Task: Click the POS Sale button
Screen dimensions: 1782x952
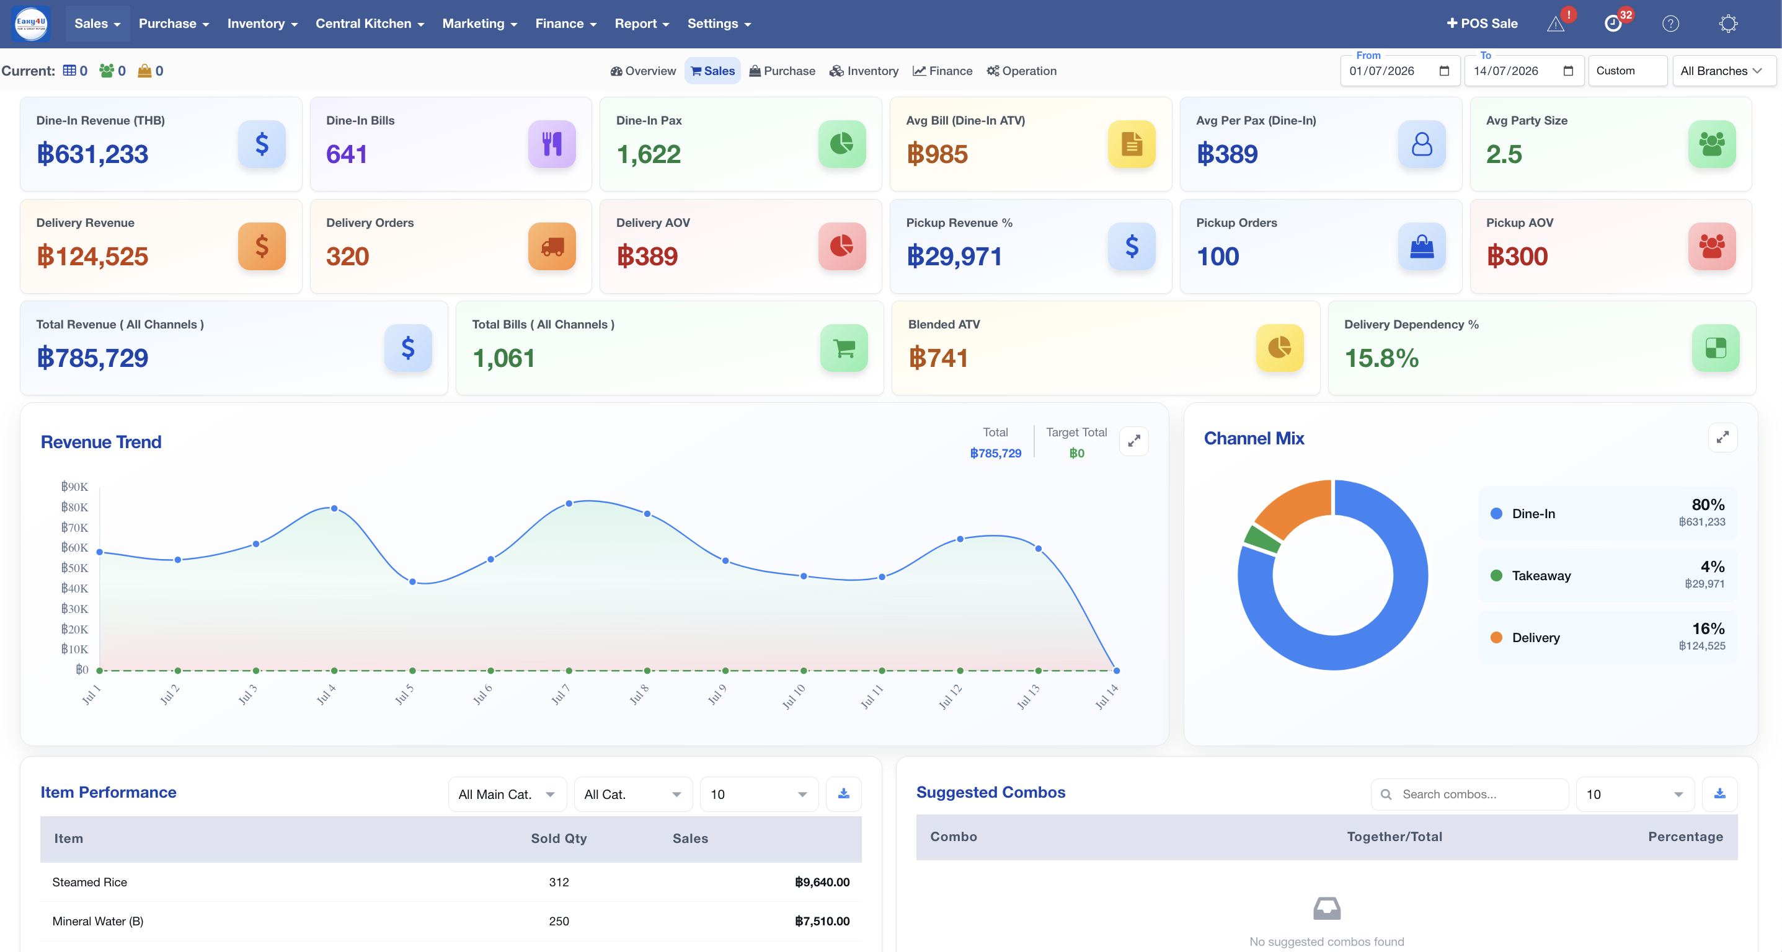Action: [x=1482, y=24]
